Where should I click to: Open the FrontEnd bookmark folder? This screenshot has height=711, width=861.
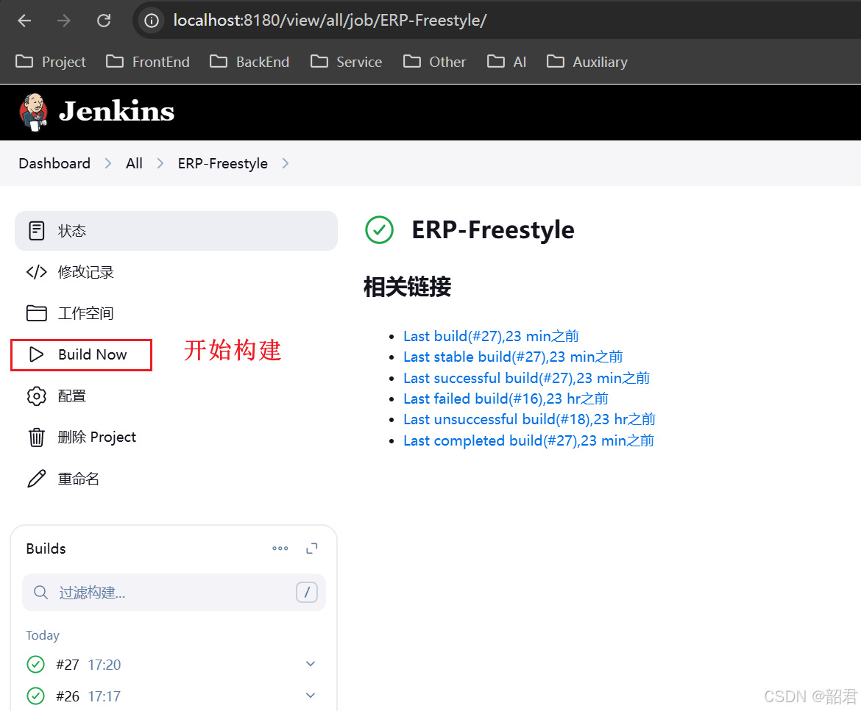click(148, 62)
